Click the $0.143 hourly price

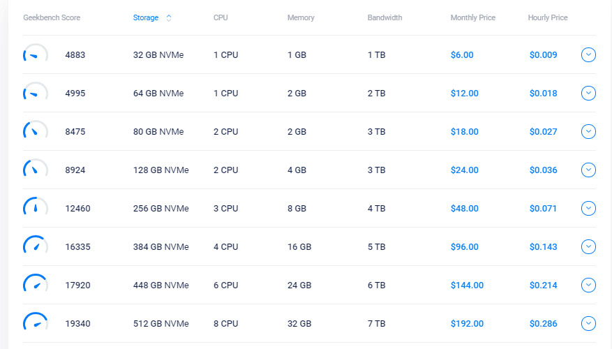click(543, 246)
